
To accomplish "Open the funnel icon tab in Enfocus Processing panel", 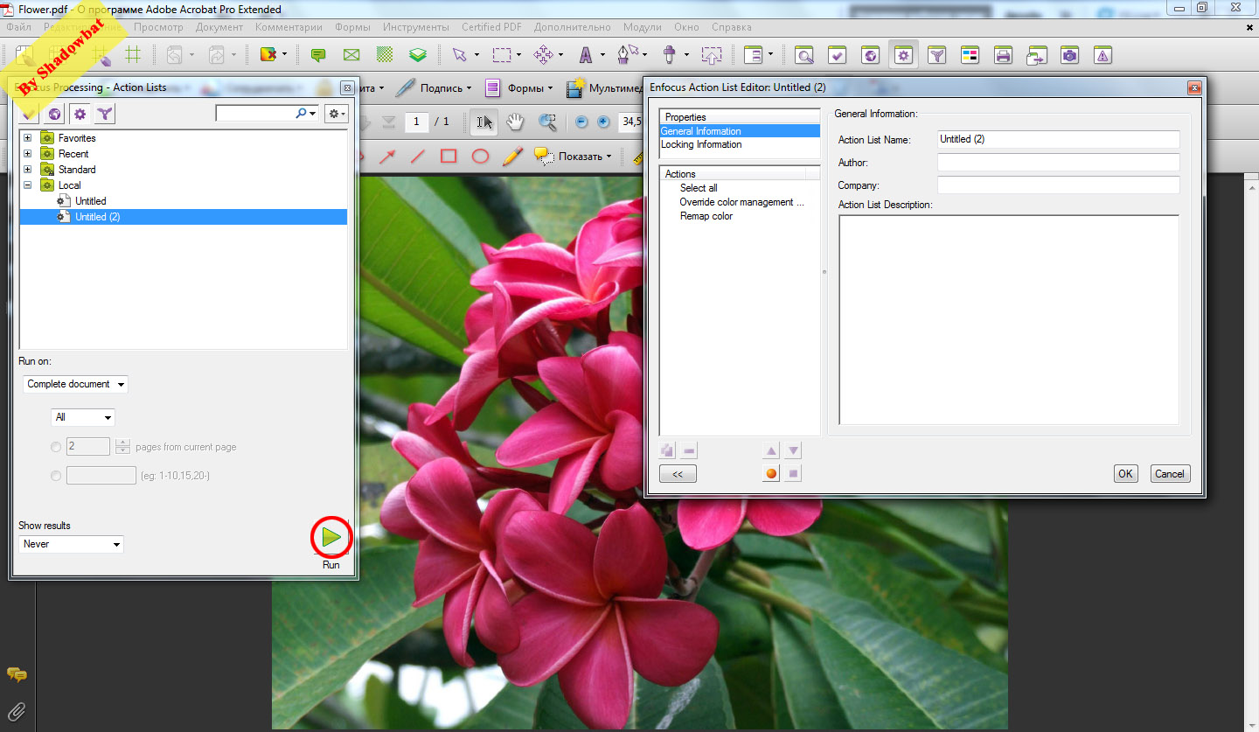I will pos(105,114).
